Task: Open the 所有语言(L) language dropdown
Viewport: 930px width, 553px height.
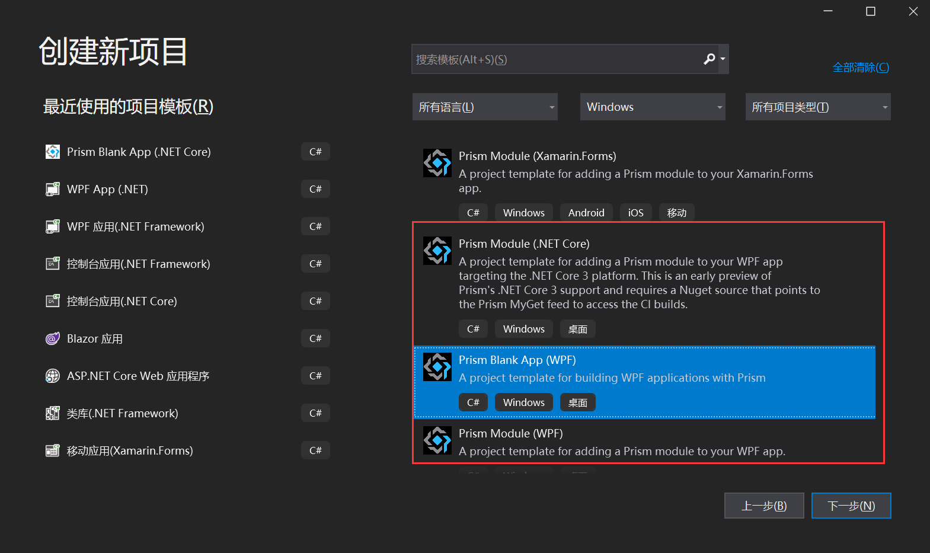Action: point(485,107)
